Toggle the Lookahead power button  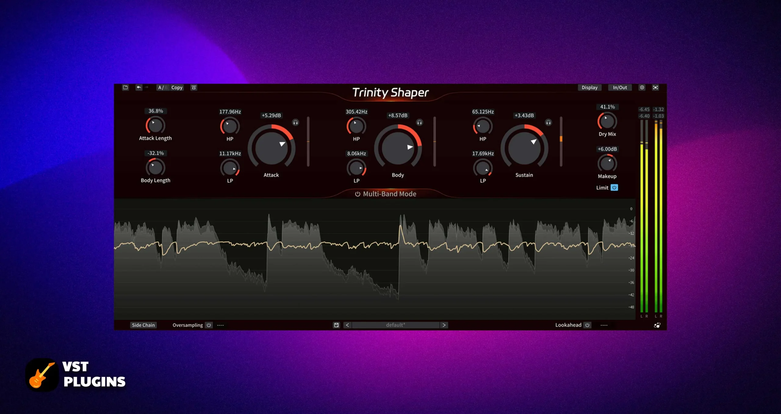pos(587,325)
